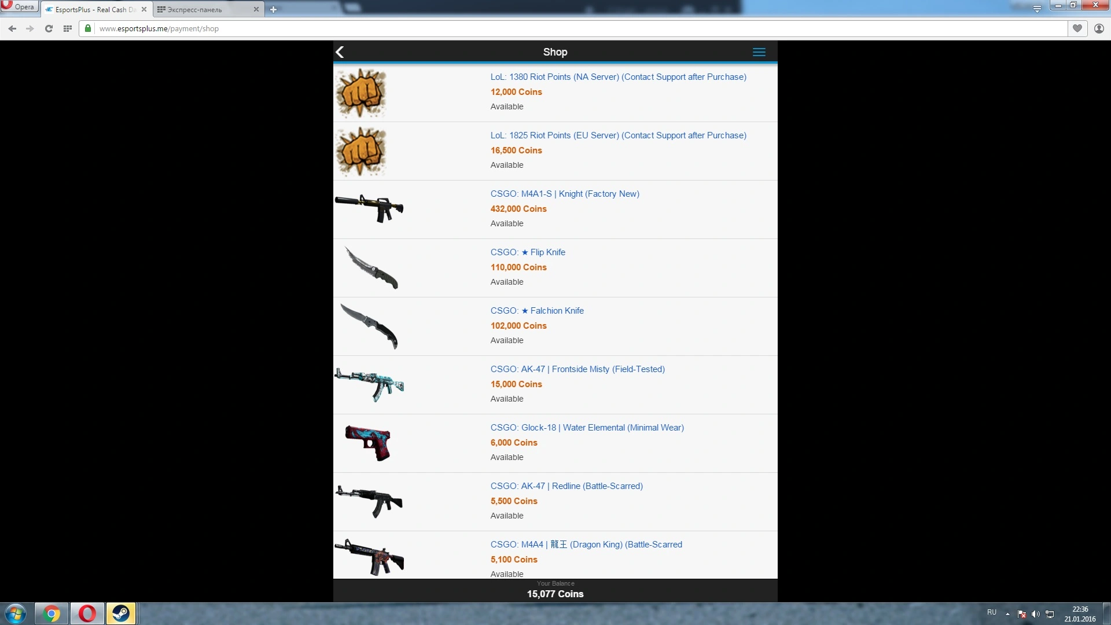This screenshot has width=1111, height=625.
Task: Click the M4A4 Dragon King image
Action: (x=369, y=558)
